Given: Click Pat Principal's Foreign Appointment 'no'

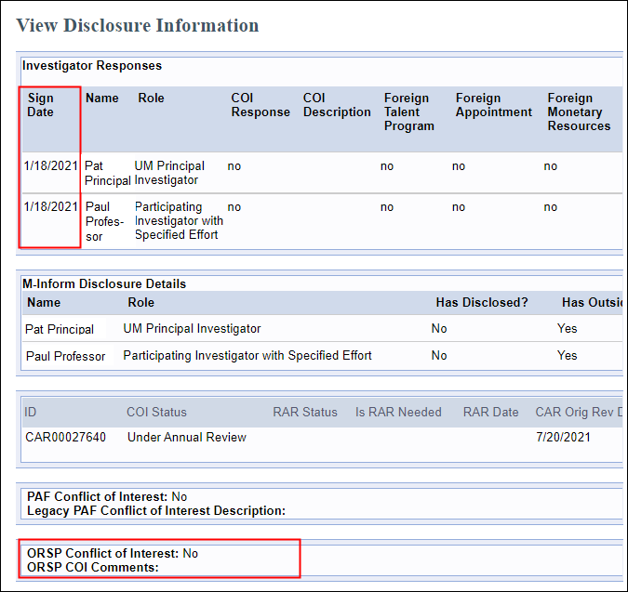Looking at the screenshot, I should [459, 166].
